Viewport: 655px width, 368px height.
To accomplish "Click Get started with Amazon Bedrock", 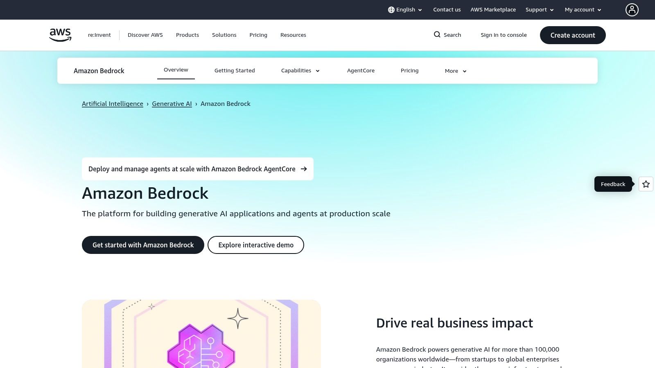I will [143, 245].
